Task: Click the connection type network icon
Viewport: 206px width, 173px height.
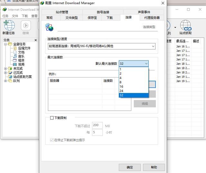Action: [x=49, y=27]
